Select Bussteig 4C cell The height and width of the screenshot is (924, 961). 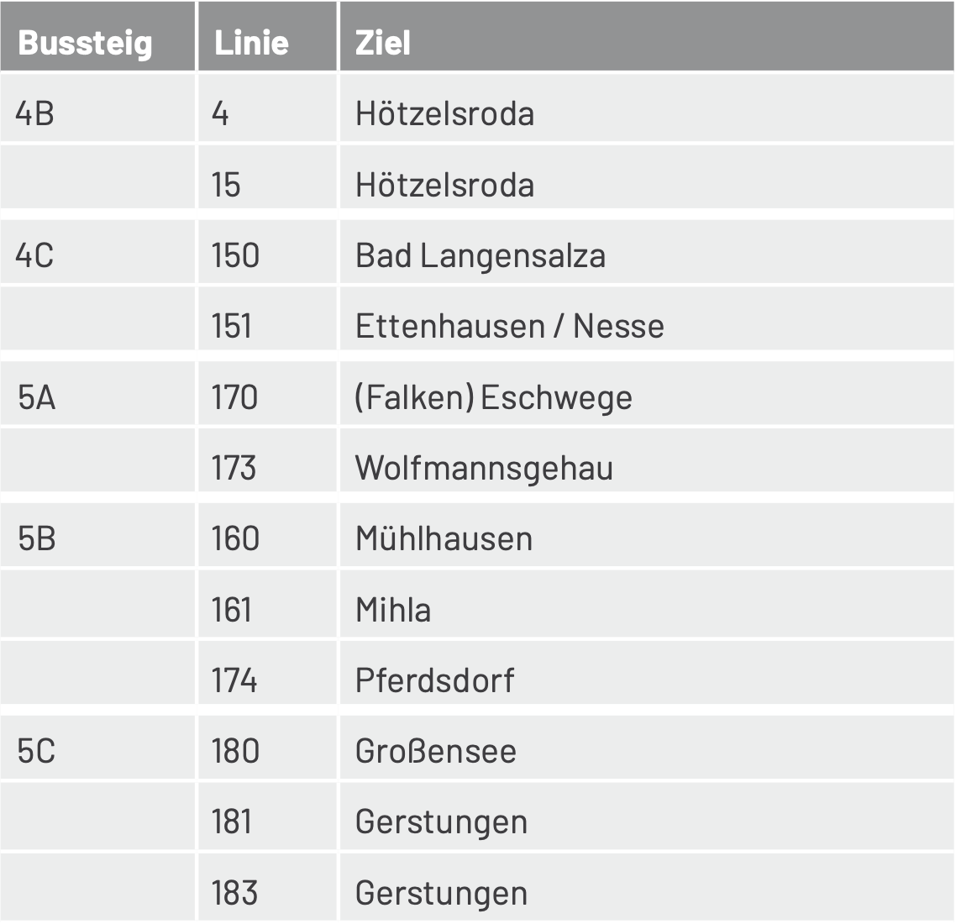pyautogui.click(x=97, y=252)
